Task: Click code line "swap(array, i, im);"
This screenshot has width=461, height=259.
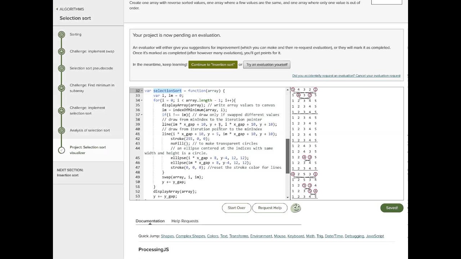Action: coord(183,177)
